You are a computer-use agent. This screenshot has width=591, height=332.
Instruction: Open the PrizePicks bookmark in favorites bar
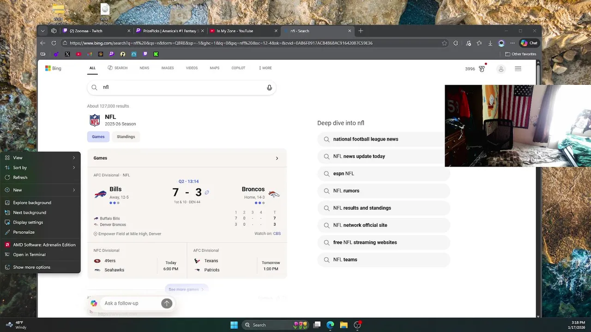pyautogui.click(x=112, y=54)
